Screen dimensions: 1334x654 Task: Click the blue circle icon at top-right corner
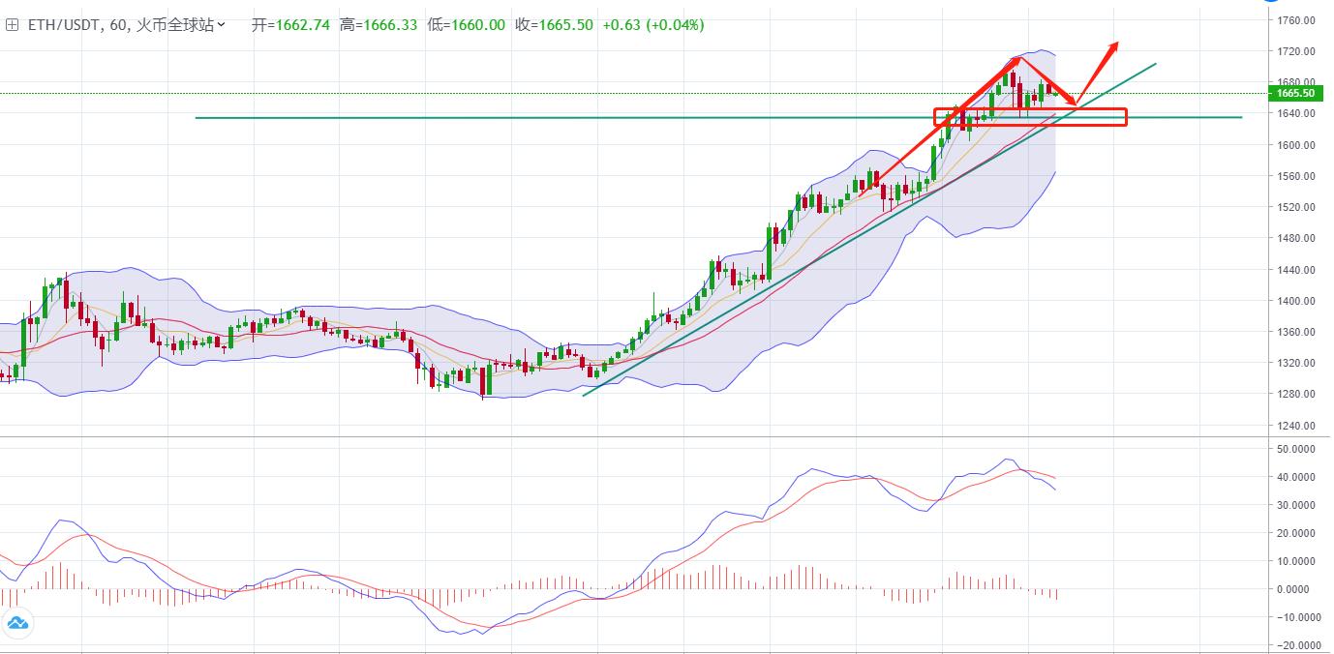[1272, 2]
